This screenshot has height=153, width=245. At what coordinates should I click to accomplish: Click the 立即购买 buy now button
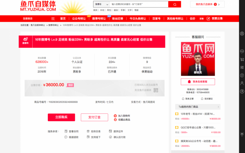coord(61,117)
